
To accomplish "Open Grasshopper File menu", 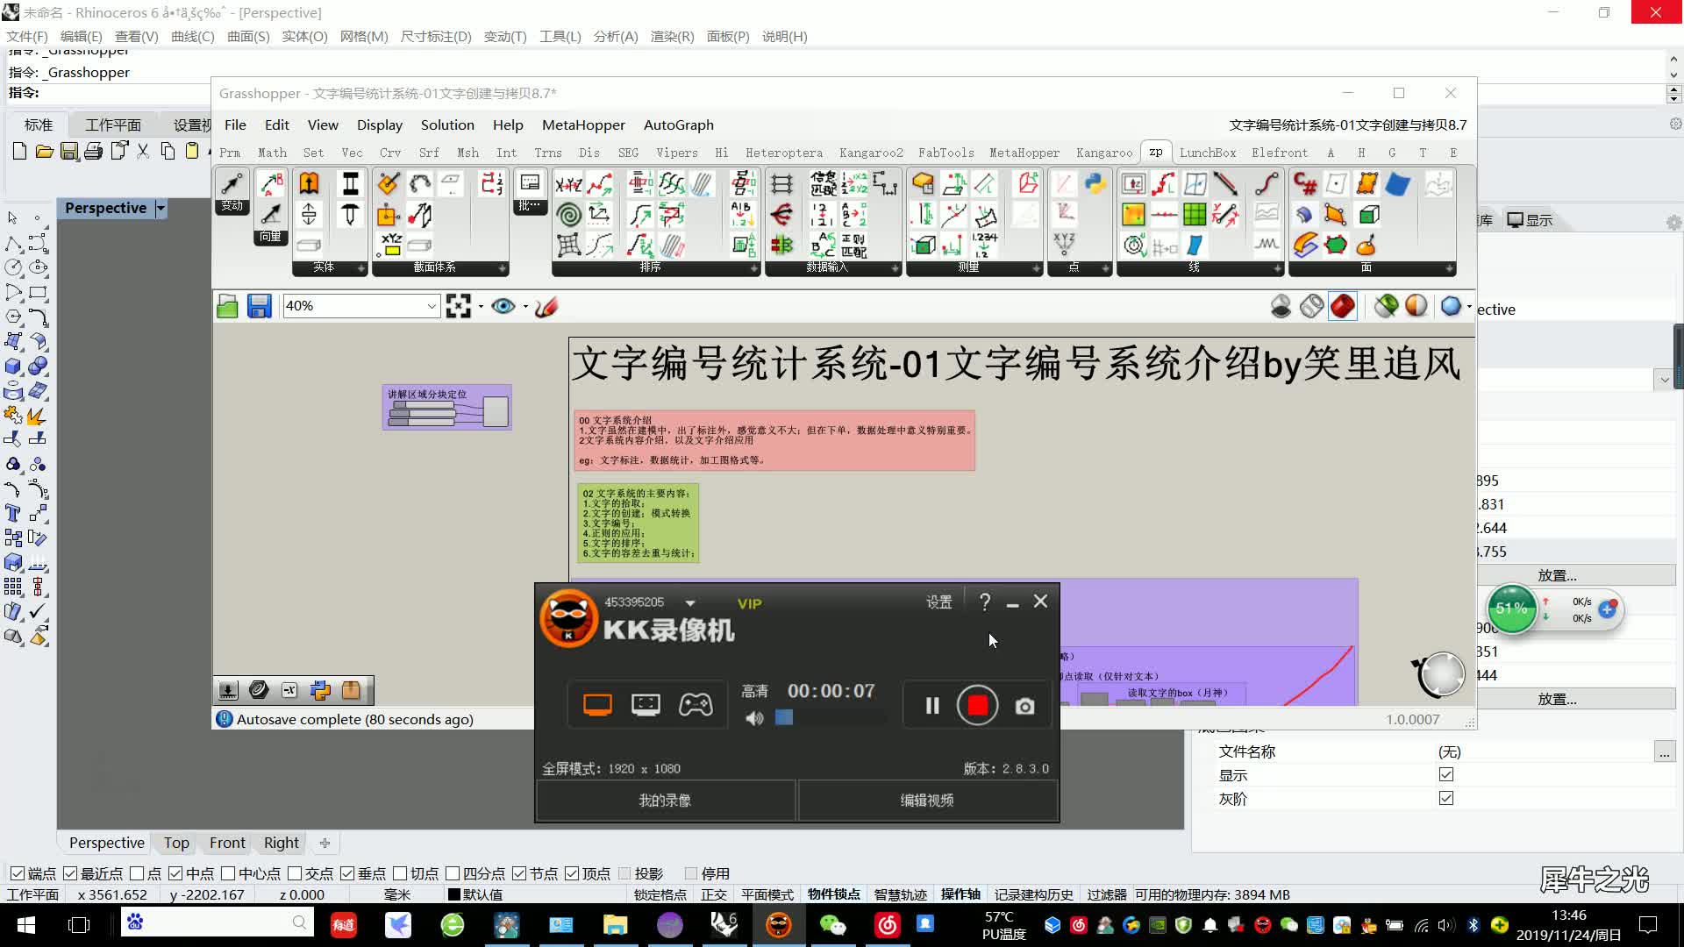I will pyautogui.click(x=235, y=125).
